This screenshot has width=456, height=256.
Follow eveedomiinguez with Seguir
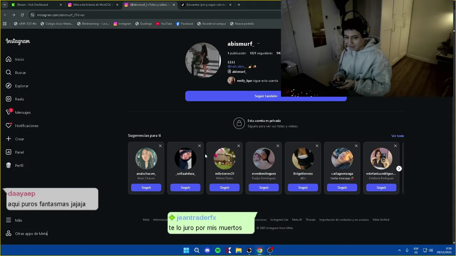pyautogui.click(x=264, y=187)
